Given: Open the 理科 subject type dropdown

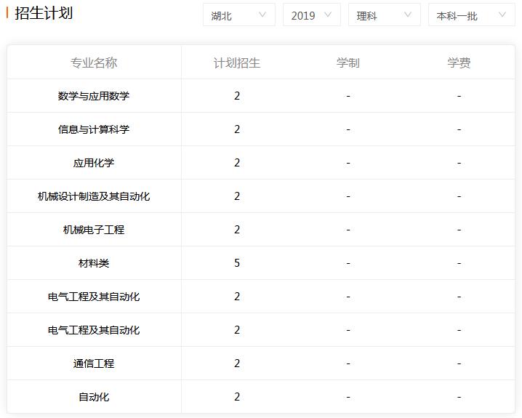Looking at the screenshot, I should (384, 15).
